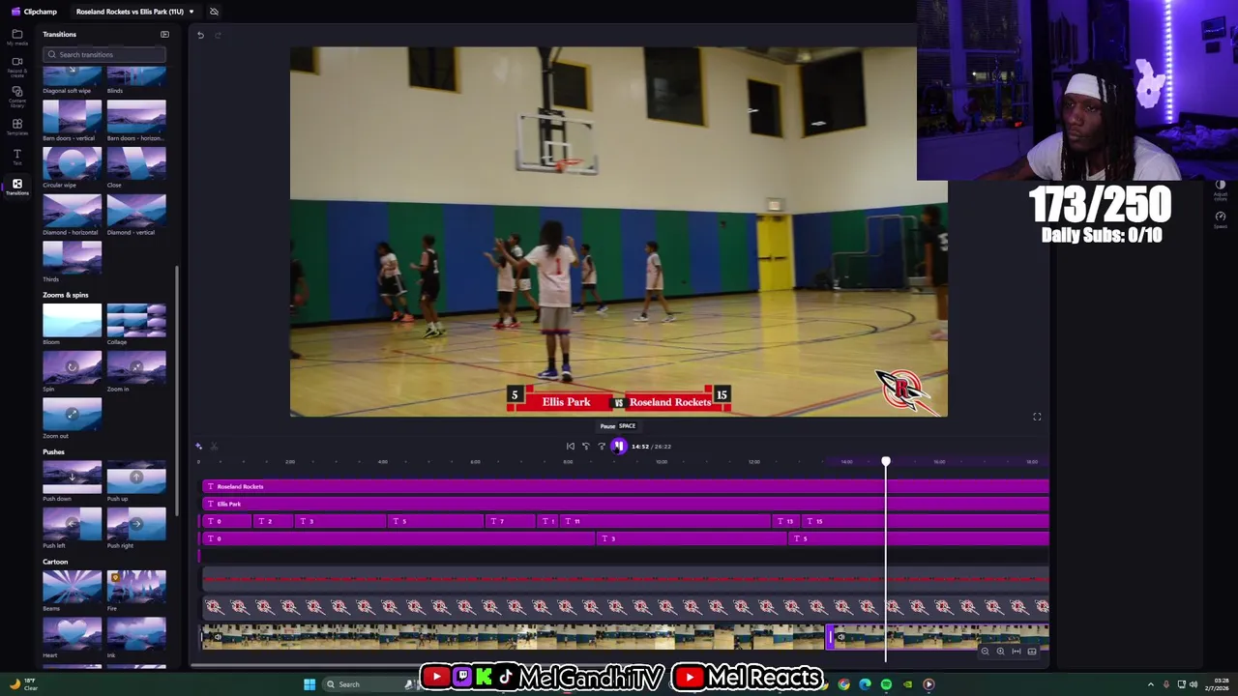This screenshot has height=696, width=1238.
Task: Open the project title dropdown arrow
Action: coord(192,12)
